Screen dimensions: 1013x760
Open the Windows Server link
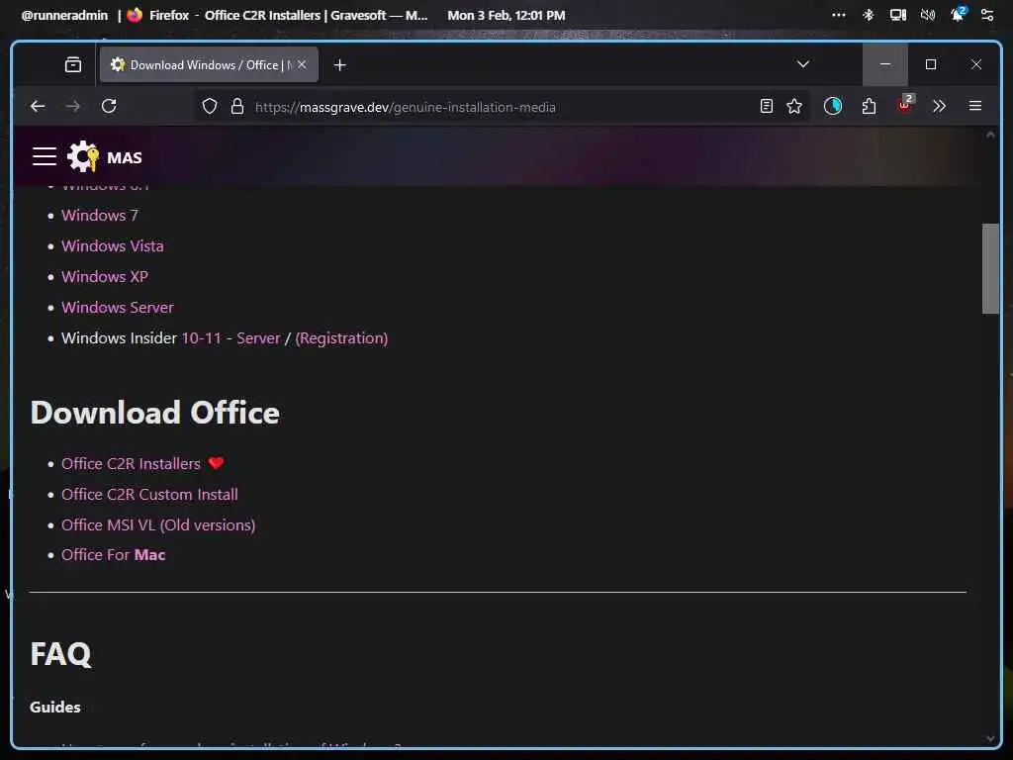[118, 308]
